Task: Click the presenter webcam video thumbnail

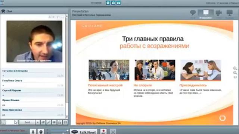Action: (34, 41)
